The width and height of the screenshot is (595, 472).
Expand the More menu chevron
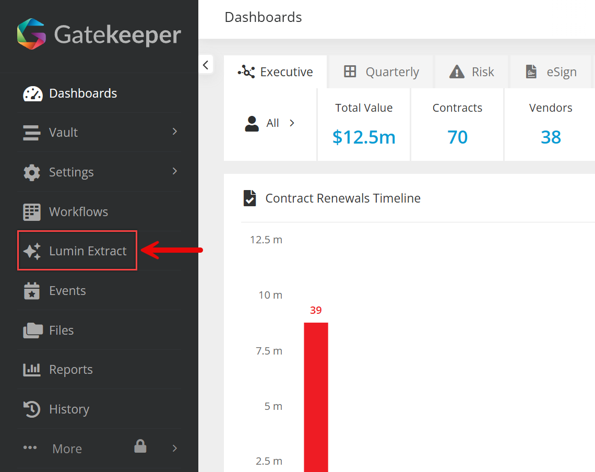(175, 448)
